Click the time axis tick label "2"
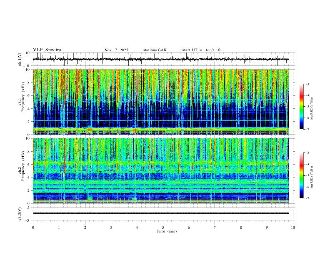 [x=85, y=227]
